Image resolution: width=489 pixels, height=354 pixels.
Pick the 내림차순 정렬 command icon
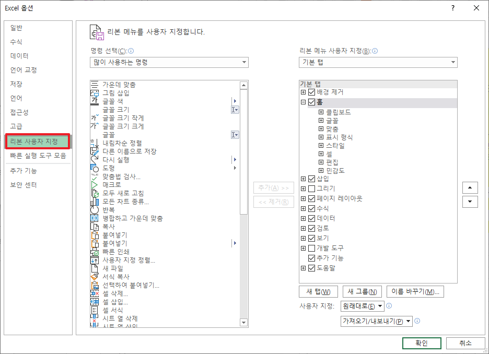point(95,143)
